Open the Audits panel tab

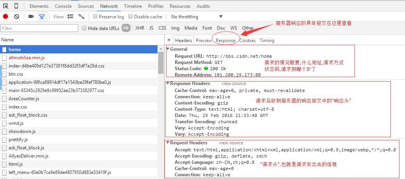(x=203, y=6)
